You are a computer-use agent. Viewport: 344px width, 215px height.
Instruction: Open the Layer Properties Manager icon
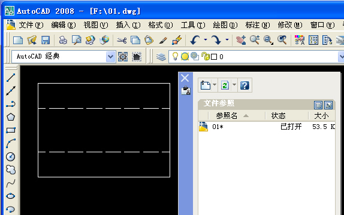161,57
